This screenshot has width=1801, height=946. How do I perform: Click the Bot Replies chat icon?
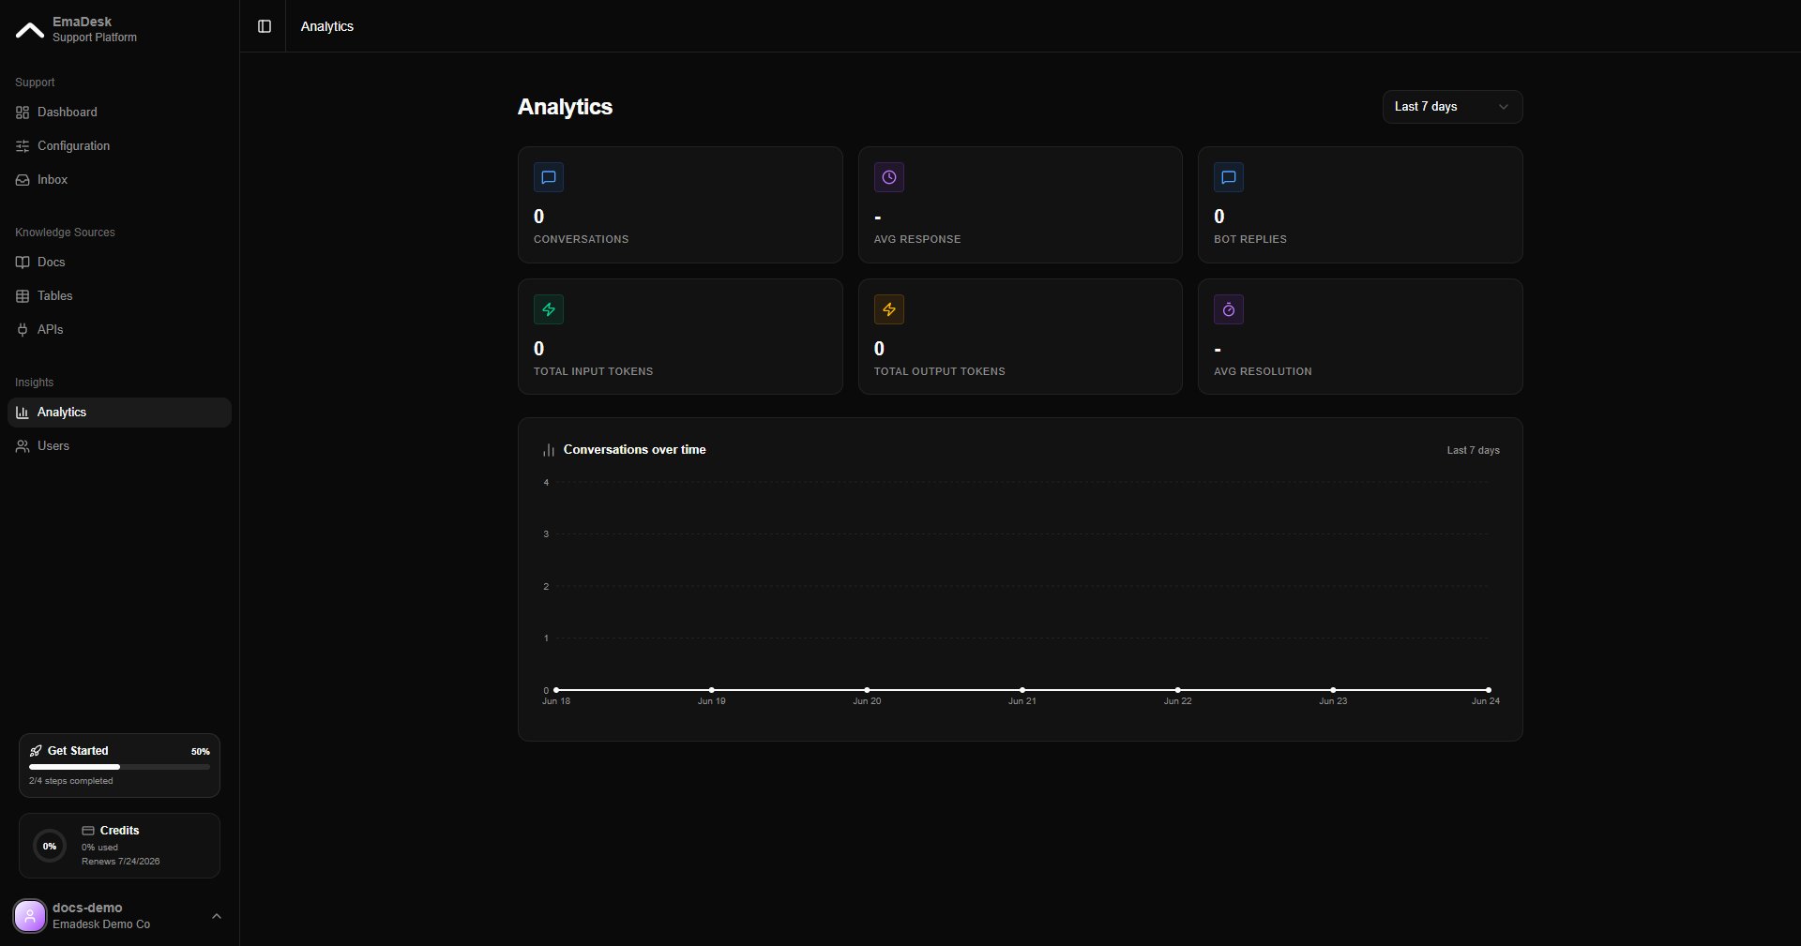(x=1229, y=177)
